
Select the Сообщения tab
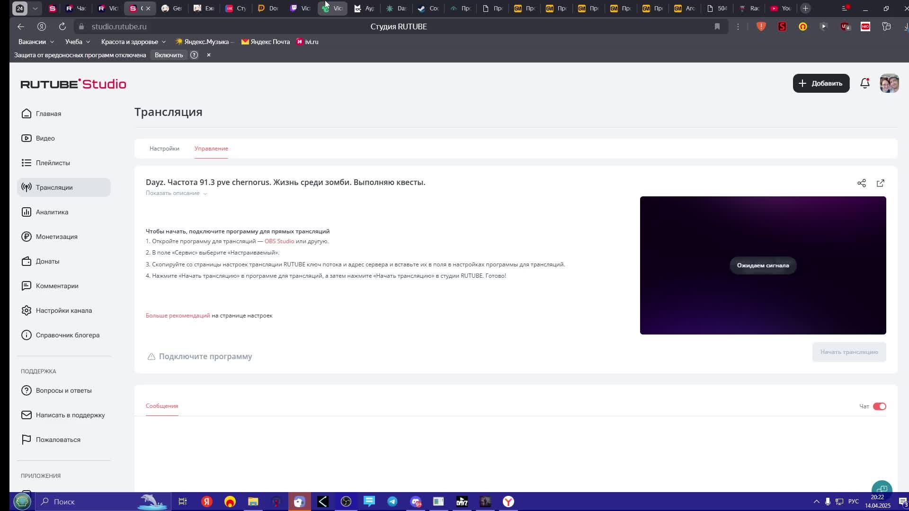tap(162, 406)
